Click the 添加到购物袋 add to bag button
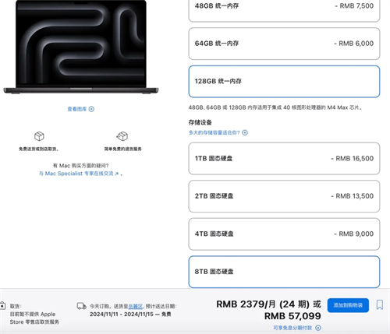Screen dimensions: 390x334 [x=348, y=305]
